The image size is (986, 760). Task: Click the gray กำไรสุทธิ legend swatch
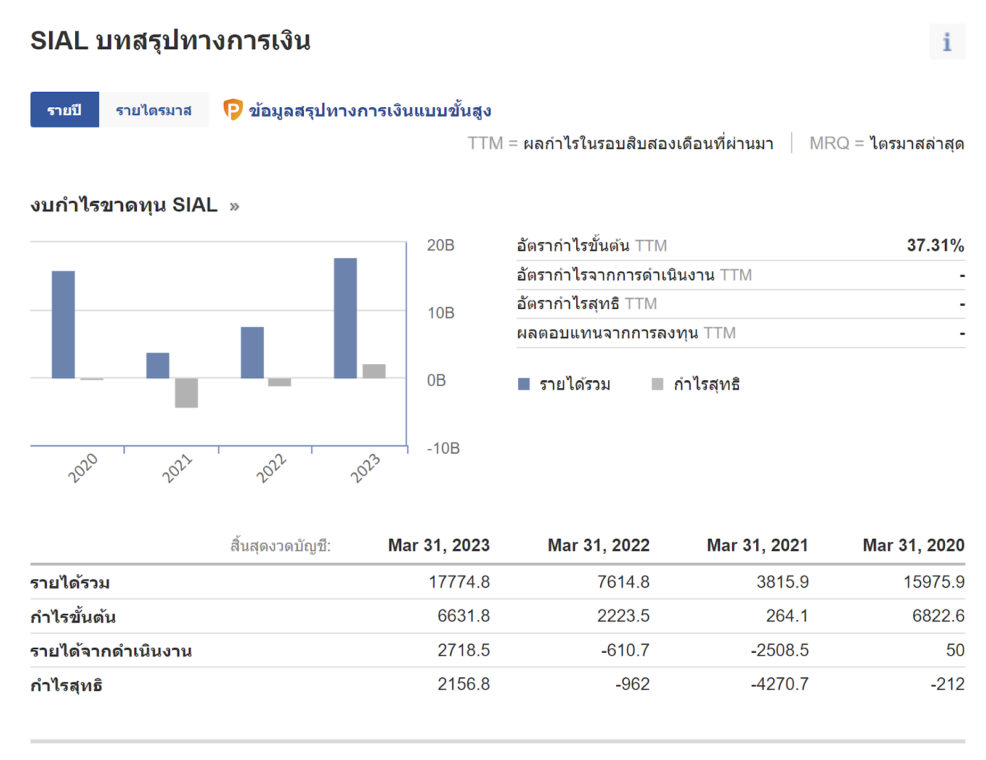(658, 385)
